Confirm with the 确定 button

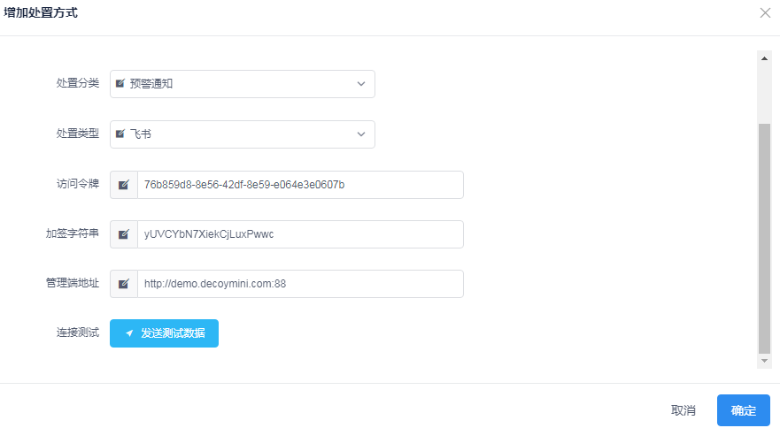point(743,410)
